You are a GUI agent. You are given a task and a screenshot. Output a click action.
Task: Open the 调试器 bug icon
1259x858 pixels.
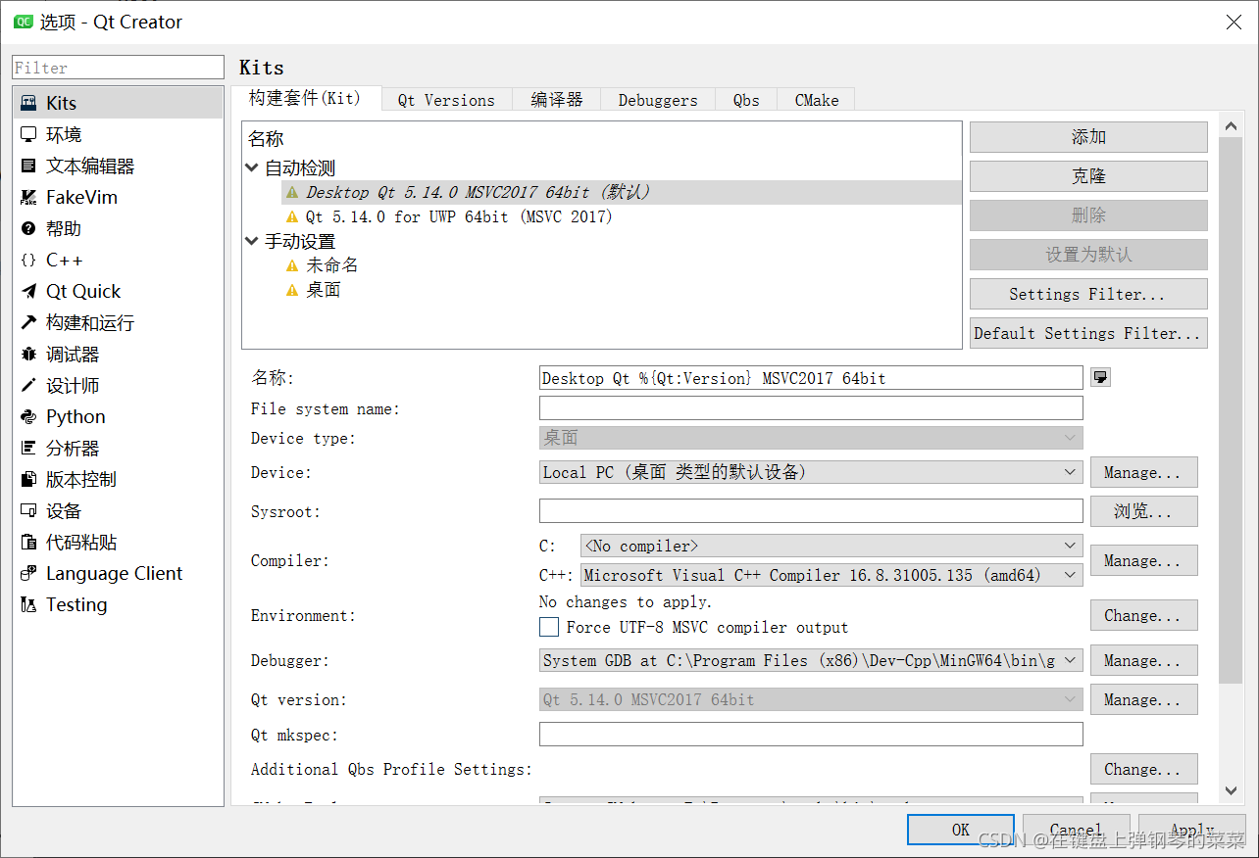click(x=28, y=354)
